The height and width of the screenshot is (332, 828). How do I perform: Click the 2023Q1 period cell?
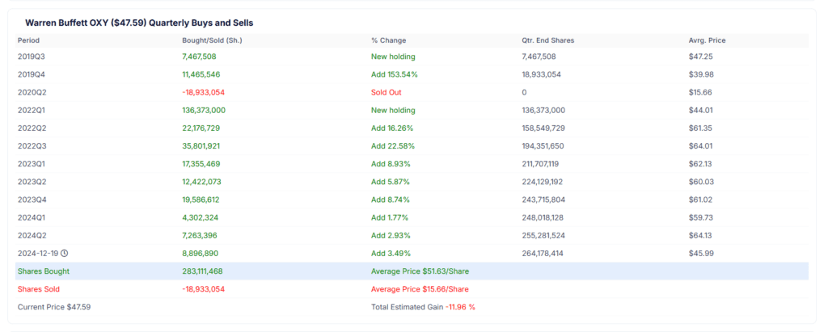32,164
